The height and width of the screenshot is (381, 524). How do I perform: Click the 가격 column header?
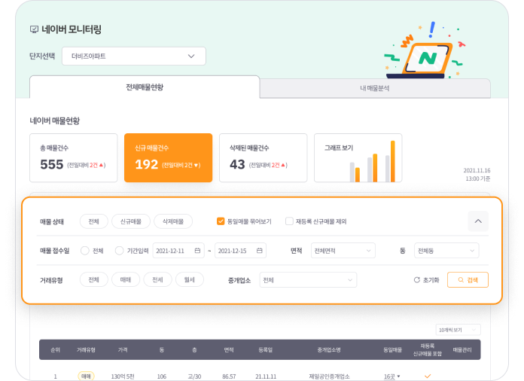[x=123, y=349]
